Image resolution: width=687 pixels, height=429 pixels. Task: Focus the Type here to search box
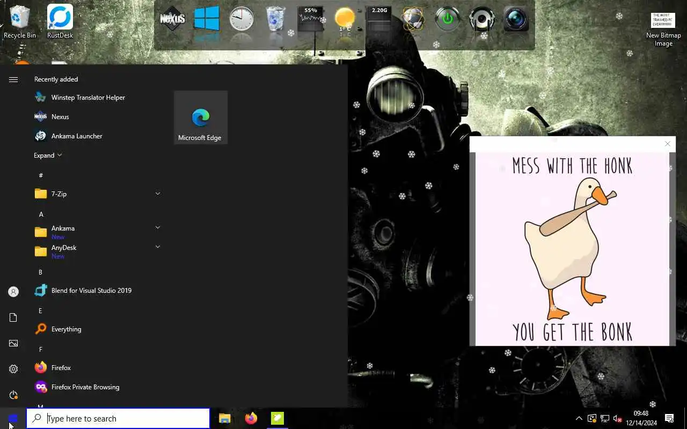118,418
